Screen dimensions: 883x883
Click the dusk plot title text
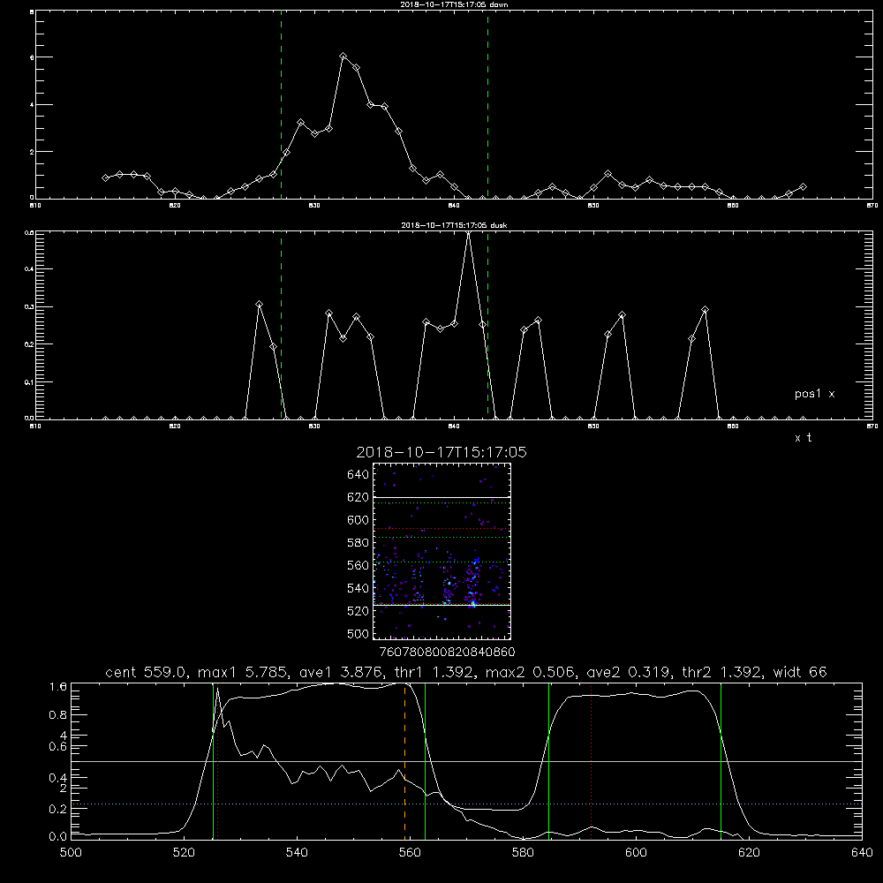click(454, 225)
